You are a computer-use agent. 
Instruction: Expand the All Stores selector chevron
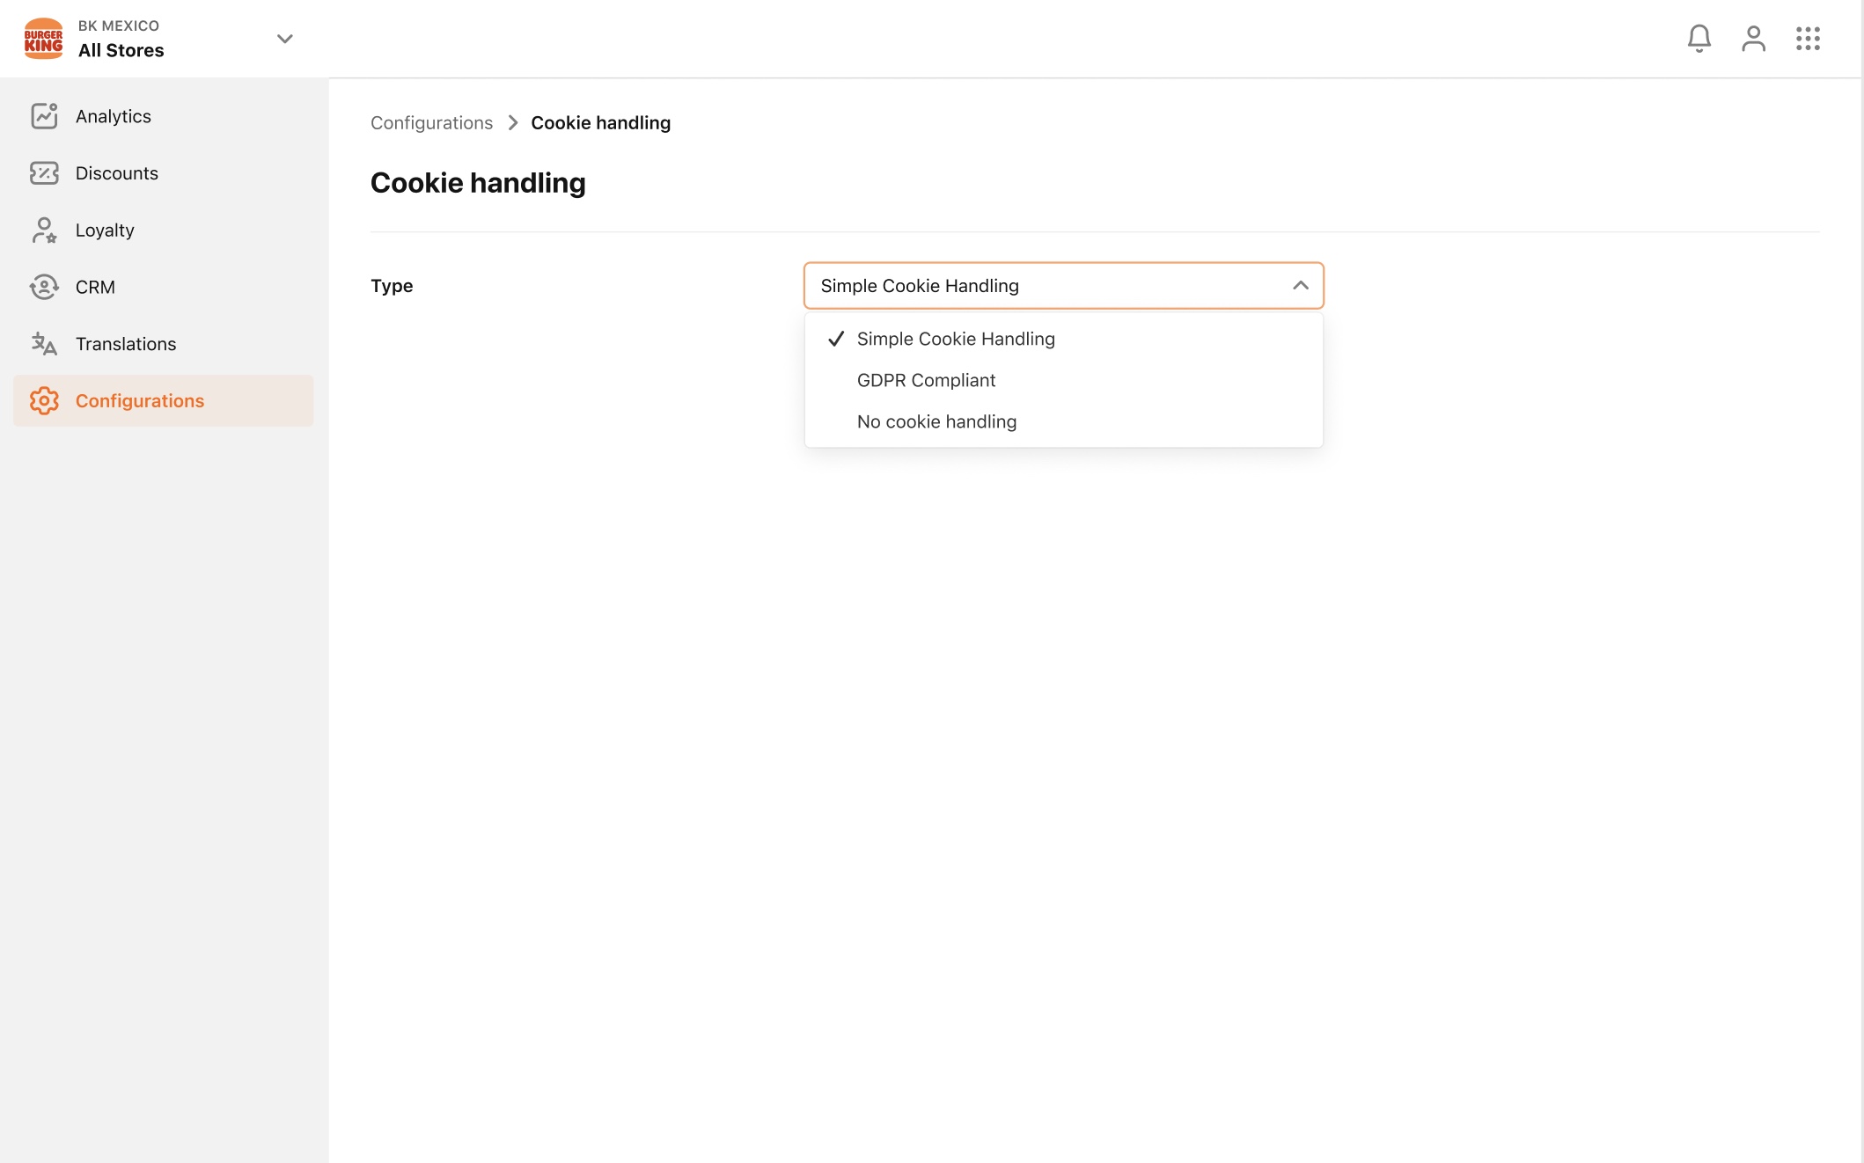(284, 39)
